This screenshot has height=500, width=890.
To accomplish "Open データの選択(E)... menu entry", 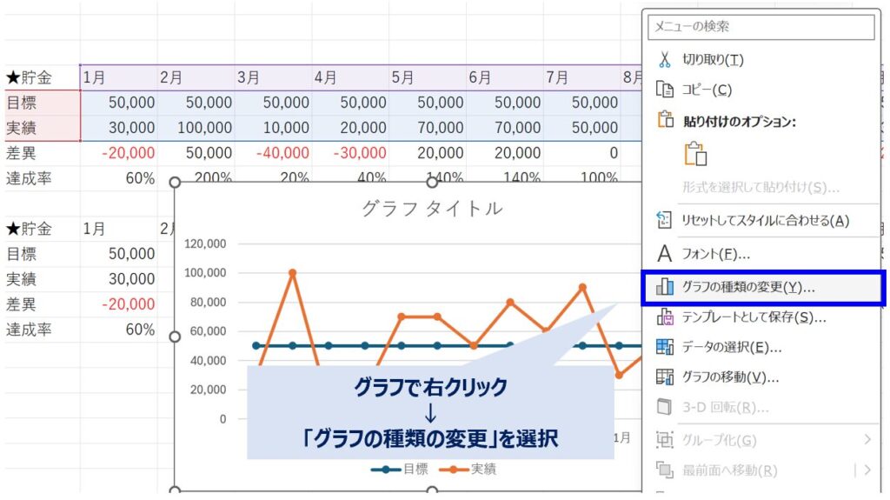I will tap(732, 347).
